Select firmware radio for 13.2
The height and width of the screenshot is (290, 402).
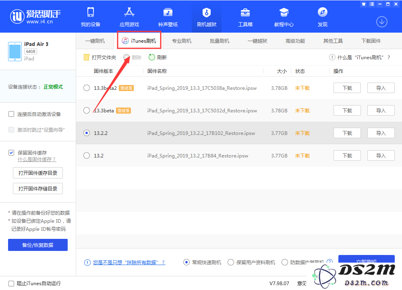[87, 155]
